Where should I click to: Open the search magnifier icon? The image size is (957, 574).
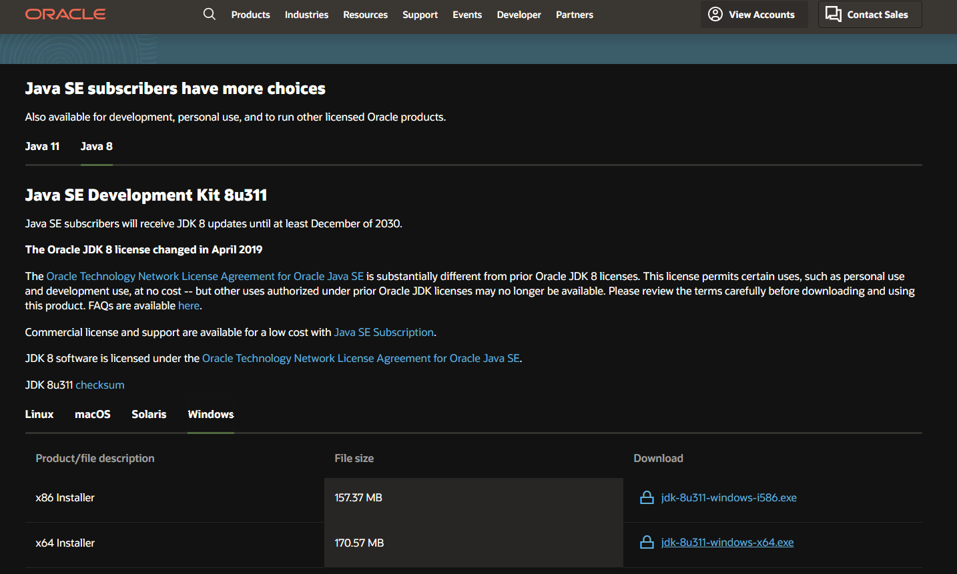[x=210, y=14]
